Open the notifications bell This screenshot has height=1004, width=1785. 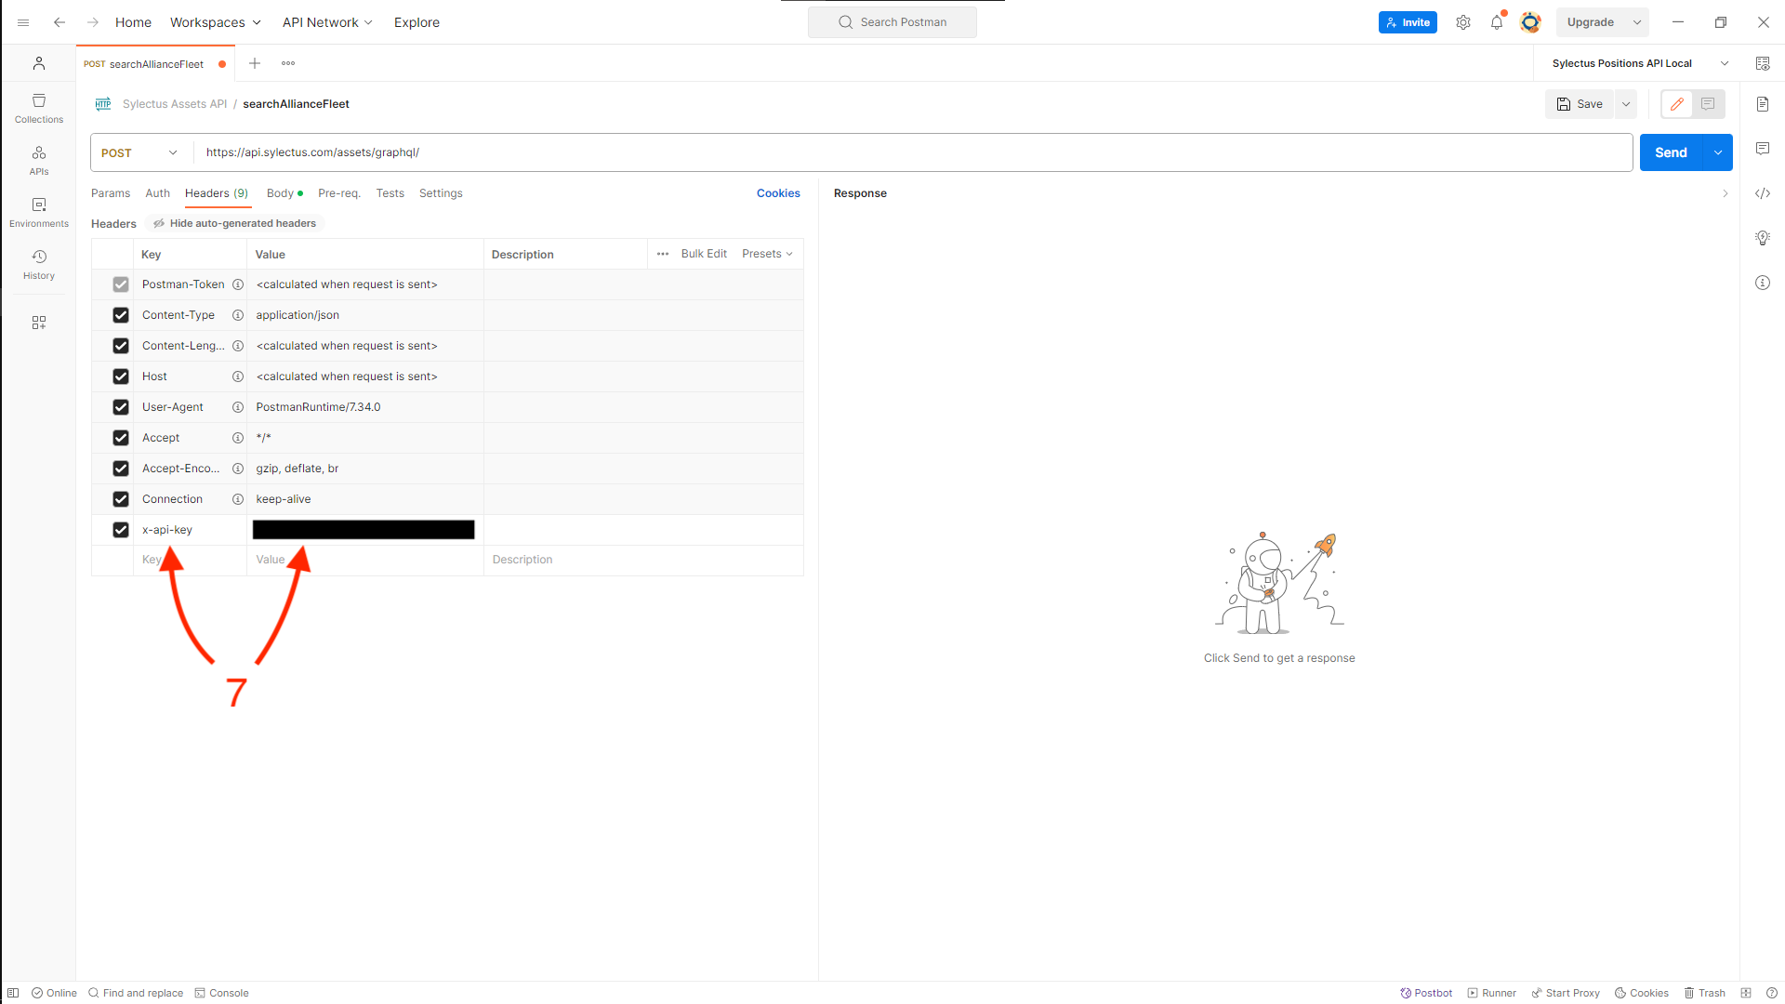[x=1496, y=21]
